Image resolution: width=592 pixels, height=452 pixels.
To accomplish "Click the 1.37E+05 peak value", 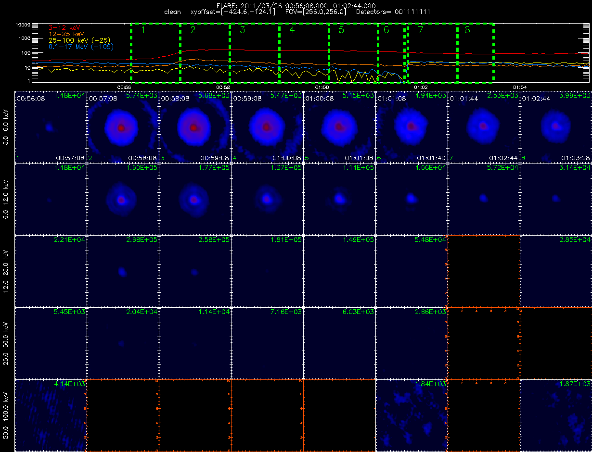I will point(286,167).
